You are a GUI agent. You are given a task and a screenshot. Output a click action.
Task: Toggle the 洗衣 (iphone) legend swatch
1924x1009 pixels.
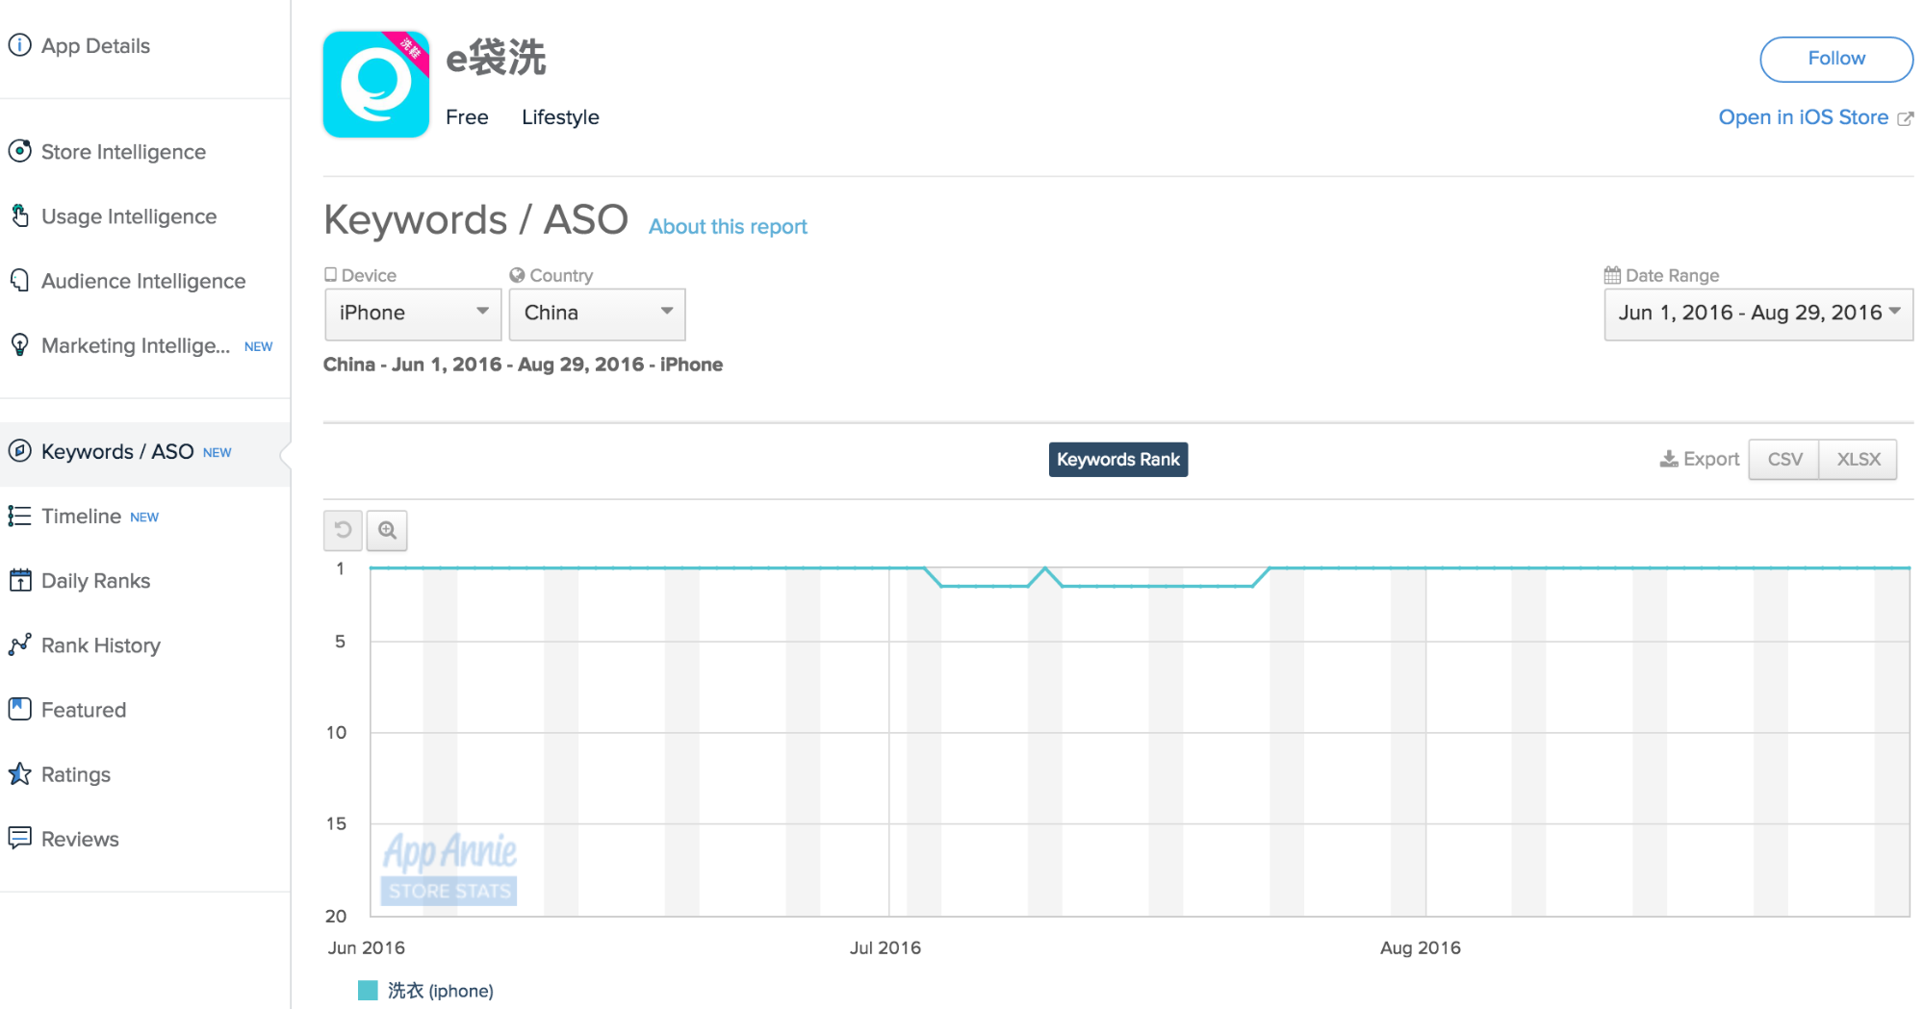(x=368, y=991)
